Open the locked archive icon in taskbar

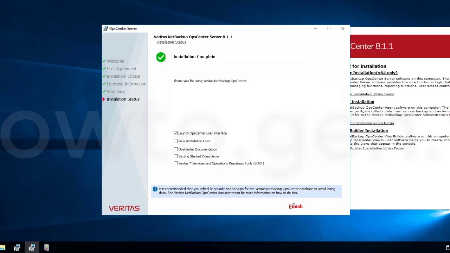(x=46, y=247)
